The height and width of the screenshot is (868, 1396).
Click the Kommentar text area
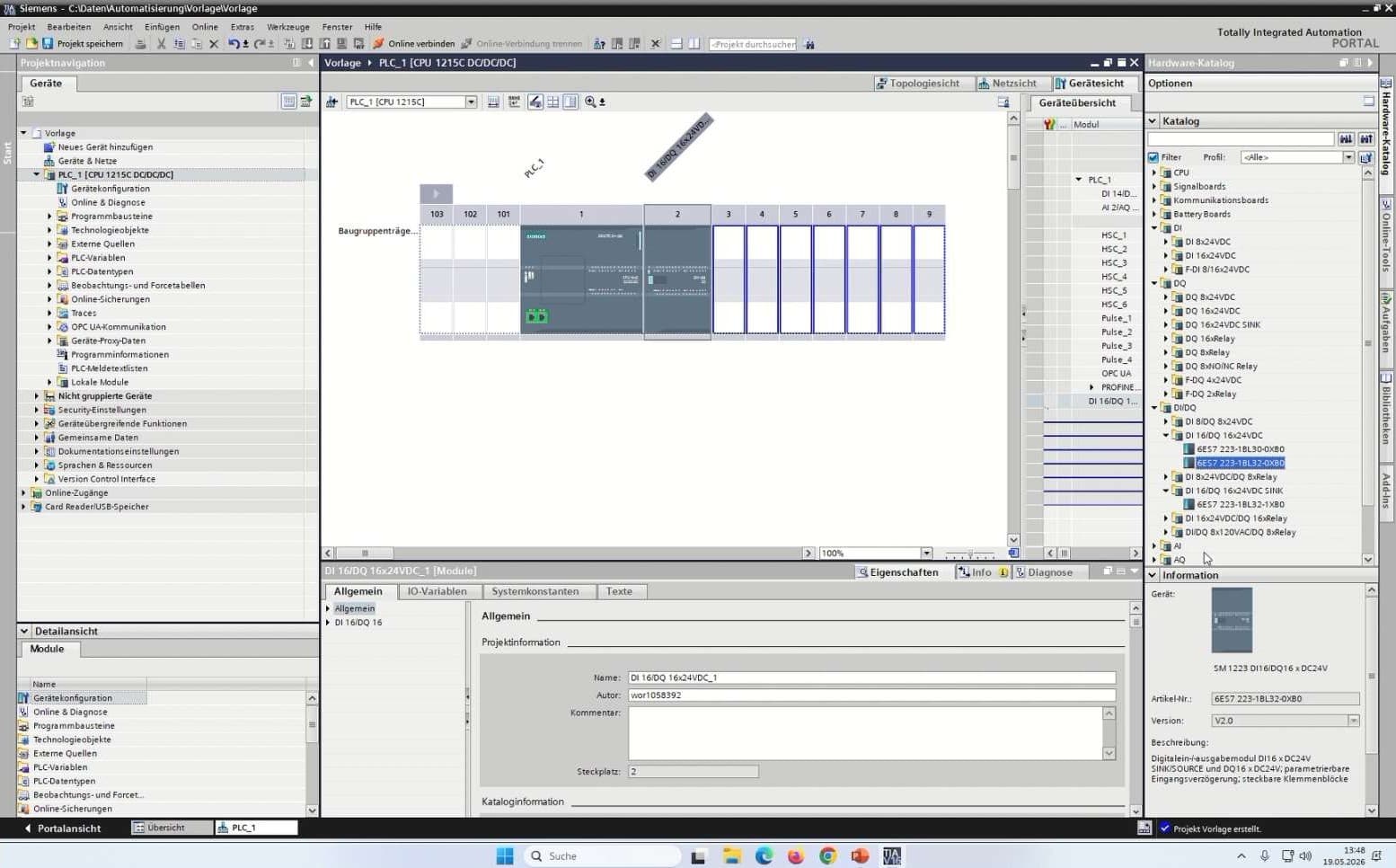[x=866, y=733]
